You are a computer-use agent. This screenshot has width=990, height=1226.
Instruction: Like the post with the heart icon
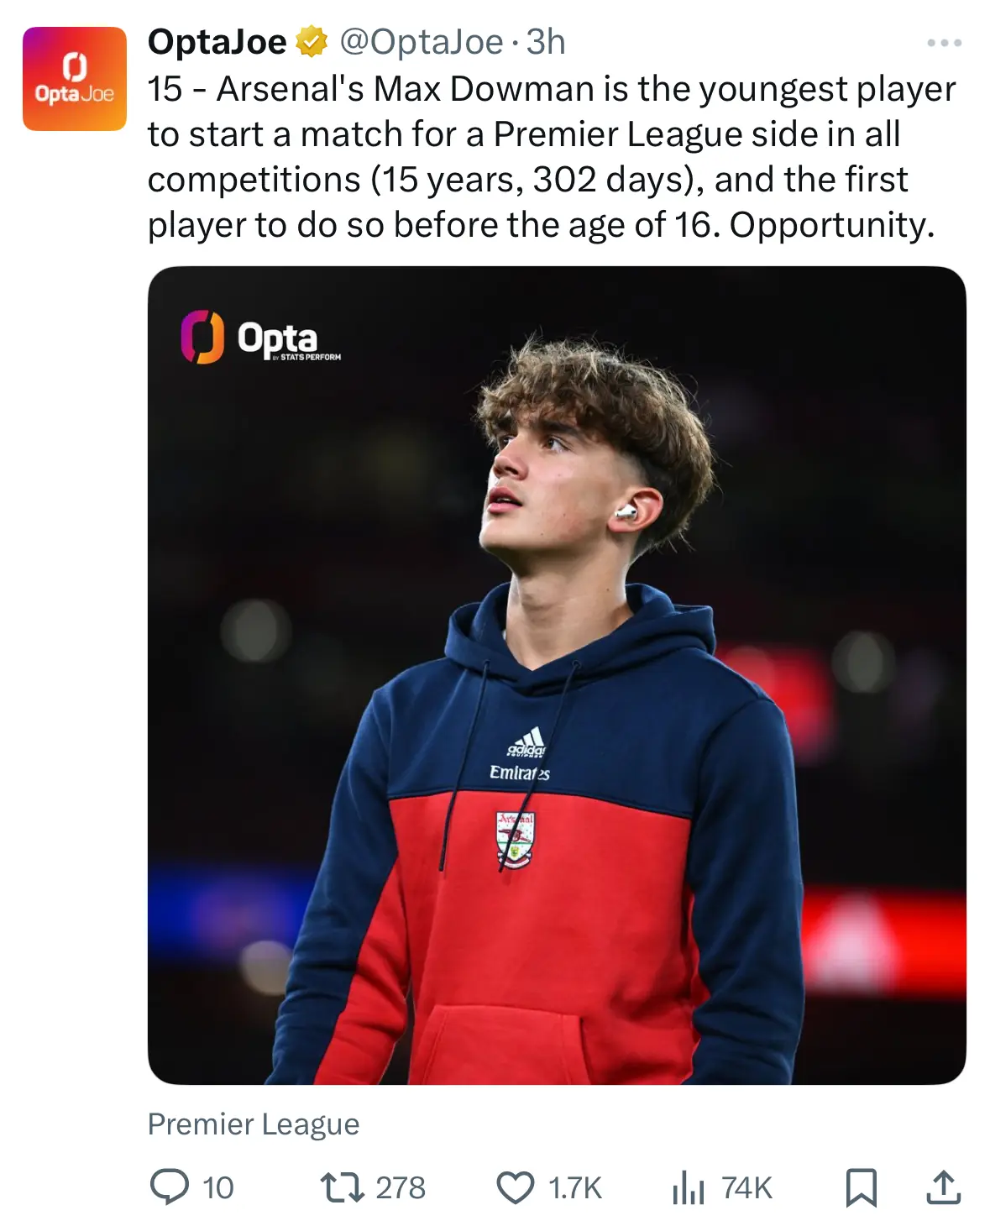pos(515,1187)
